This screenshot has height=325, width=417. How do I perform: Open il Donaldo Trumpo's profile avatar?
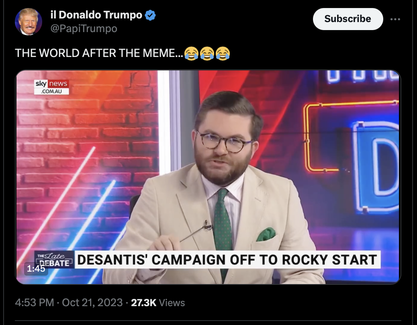29,22
